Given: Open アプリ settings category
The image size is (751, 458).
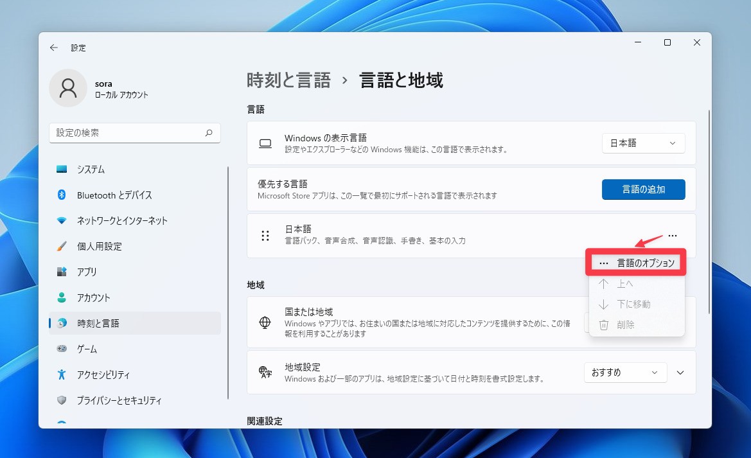Looking at the screenshot, I should point(134,272).
